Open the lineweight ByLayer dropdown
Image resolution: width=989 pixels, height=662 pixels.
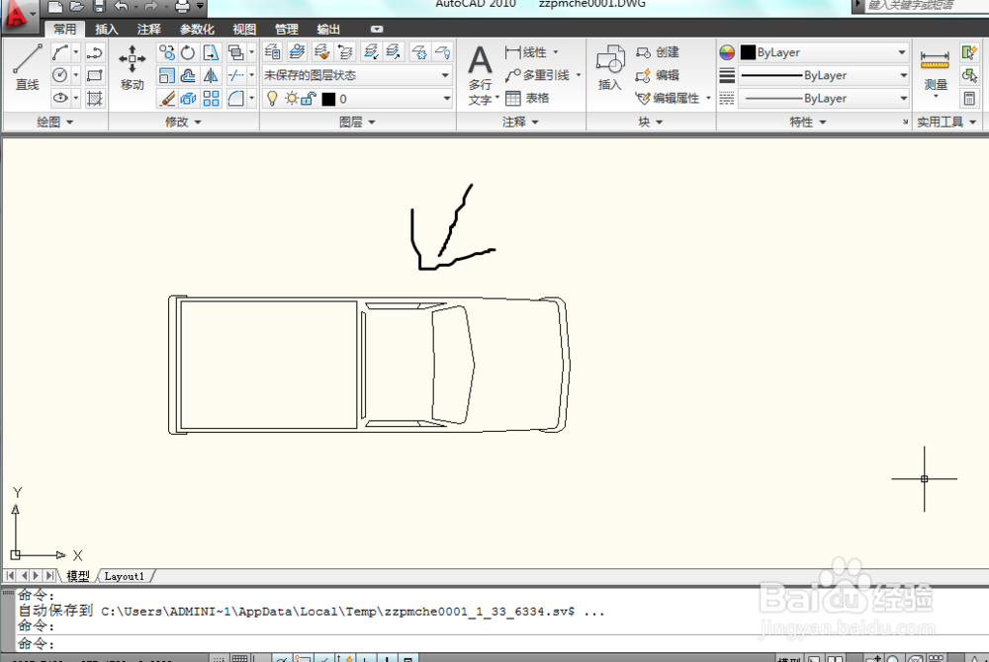point(823,75)
